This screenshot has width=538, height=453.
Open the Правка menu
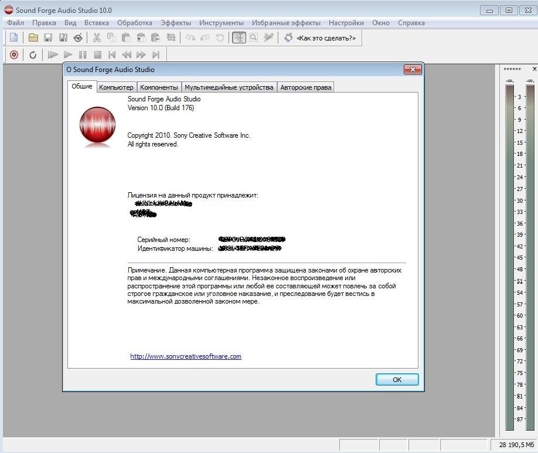[x=44, y=23]
